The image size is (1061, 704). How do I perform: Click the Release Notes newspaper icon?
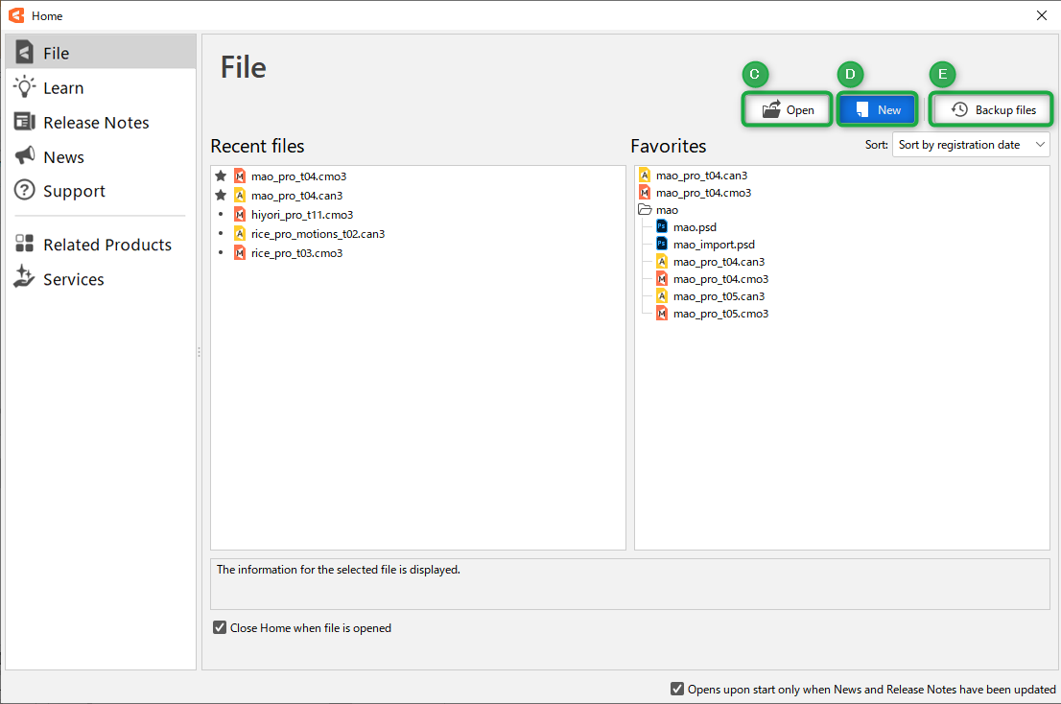[x=25, y=122]
